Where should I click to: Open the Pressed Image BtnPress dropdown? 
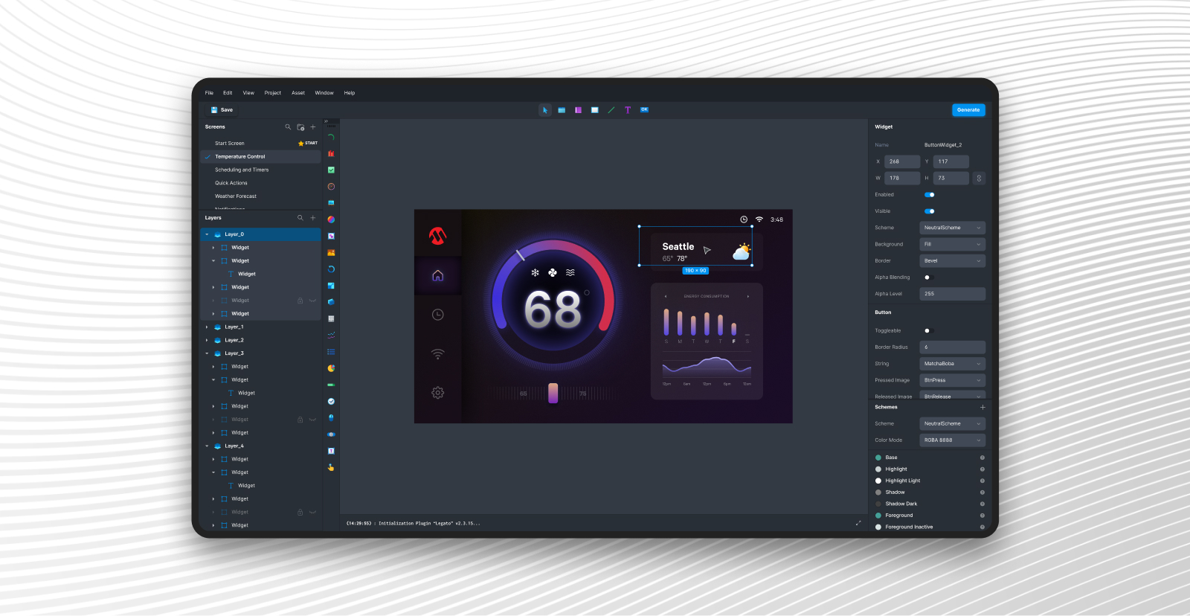tap(952, 380)
